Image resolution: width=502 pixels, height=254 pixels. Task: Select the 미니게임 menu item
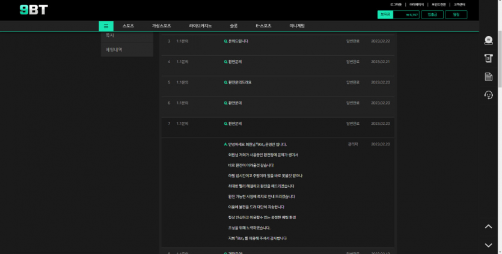click(297, 26)
